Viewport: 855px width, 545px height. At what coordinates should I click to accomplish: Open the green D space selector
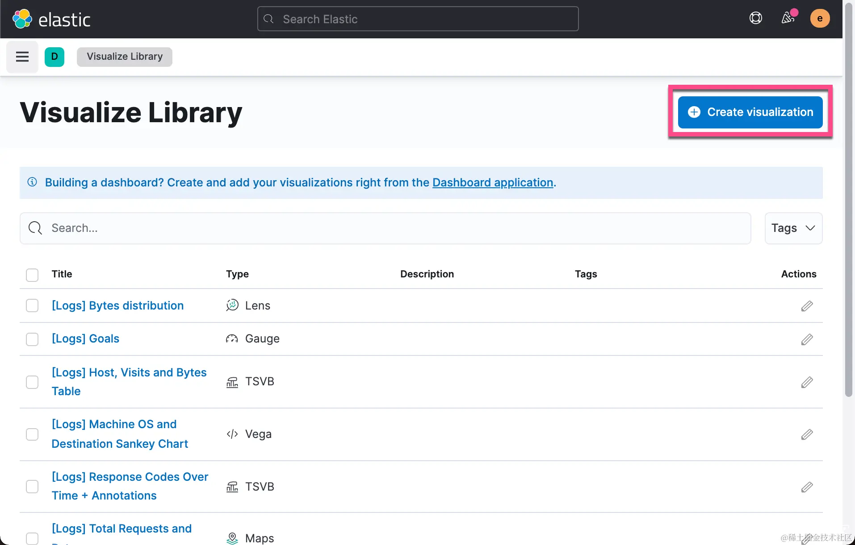pyautogui.click(x=54, y=57)
